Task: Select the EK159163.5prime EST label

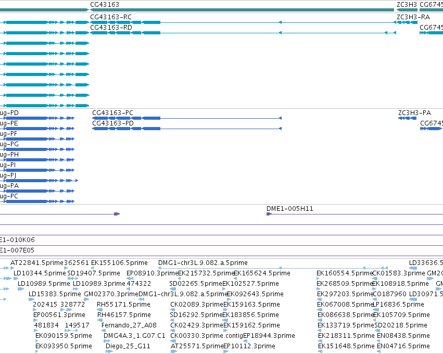Action: point(251,305)
